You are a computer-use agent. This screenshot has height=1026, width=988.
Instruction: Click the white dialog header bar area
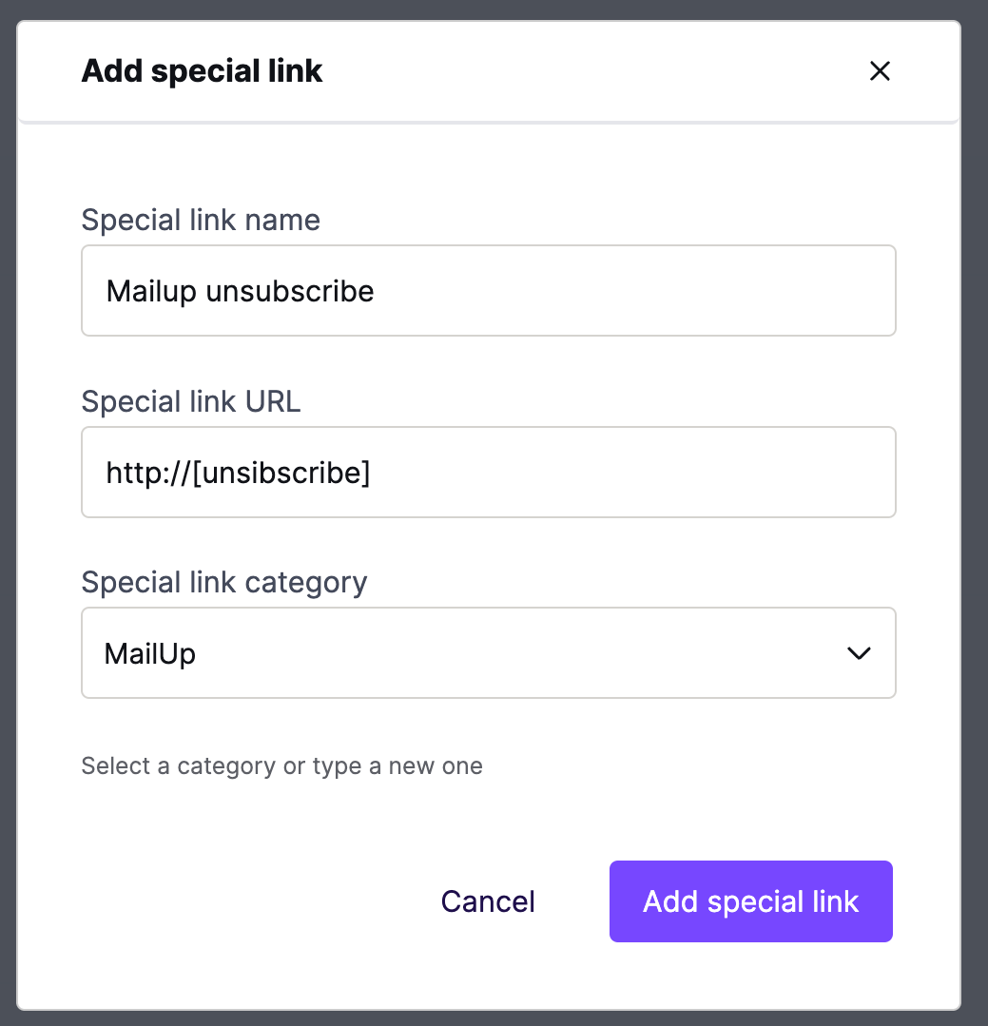point(589,70)
